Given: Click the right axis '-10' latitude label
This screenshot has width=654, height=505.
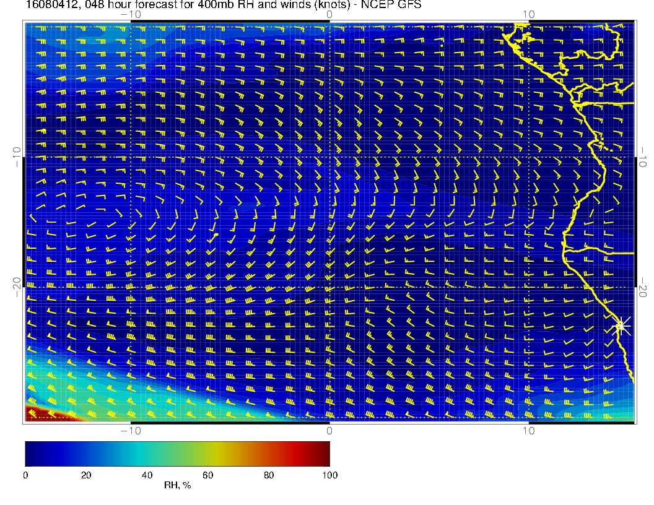Looking at the screenshot, I should (642, 157).
